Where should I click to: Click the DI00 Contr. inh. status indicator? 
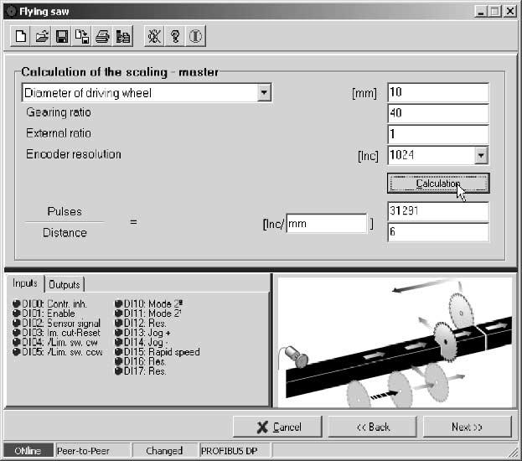click(x=16, y=303)
